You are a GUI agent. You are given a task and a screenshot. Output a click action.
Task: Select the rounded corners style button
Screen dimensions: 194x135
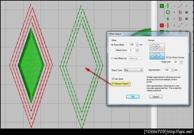[x=157, y=47]
